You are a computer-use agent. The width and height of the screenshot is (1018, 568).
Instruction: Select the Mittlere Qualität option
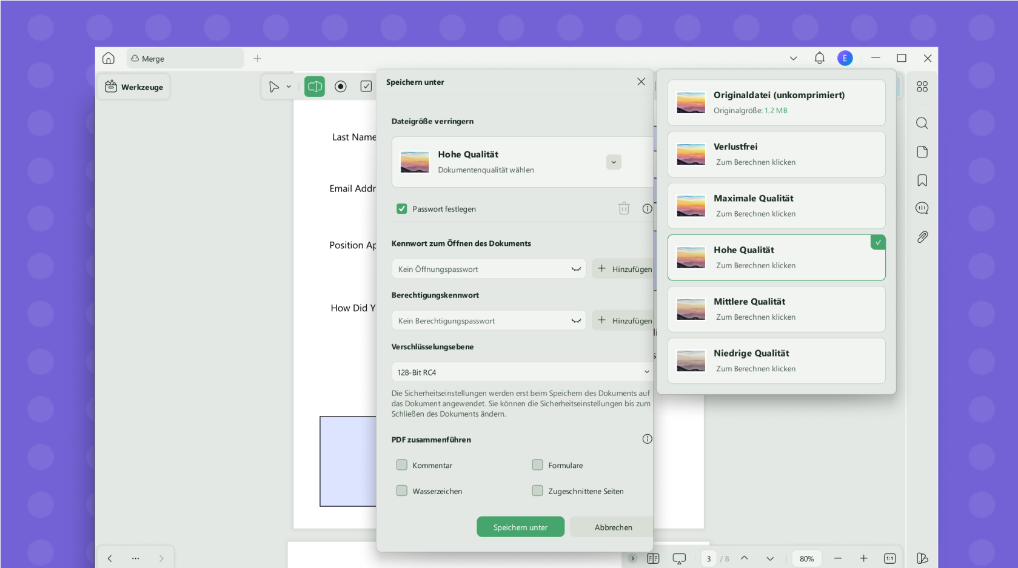click(776, 309)
